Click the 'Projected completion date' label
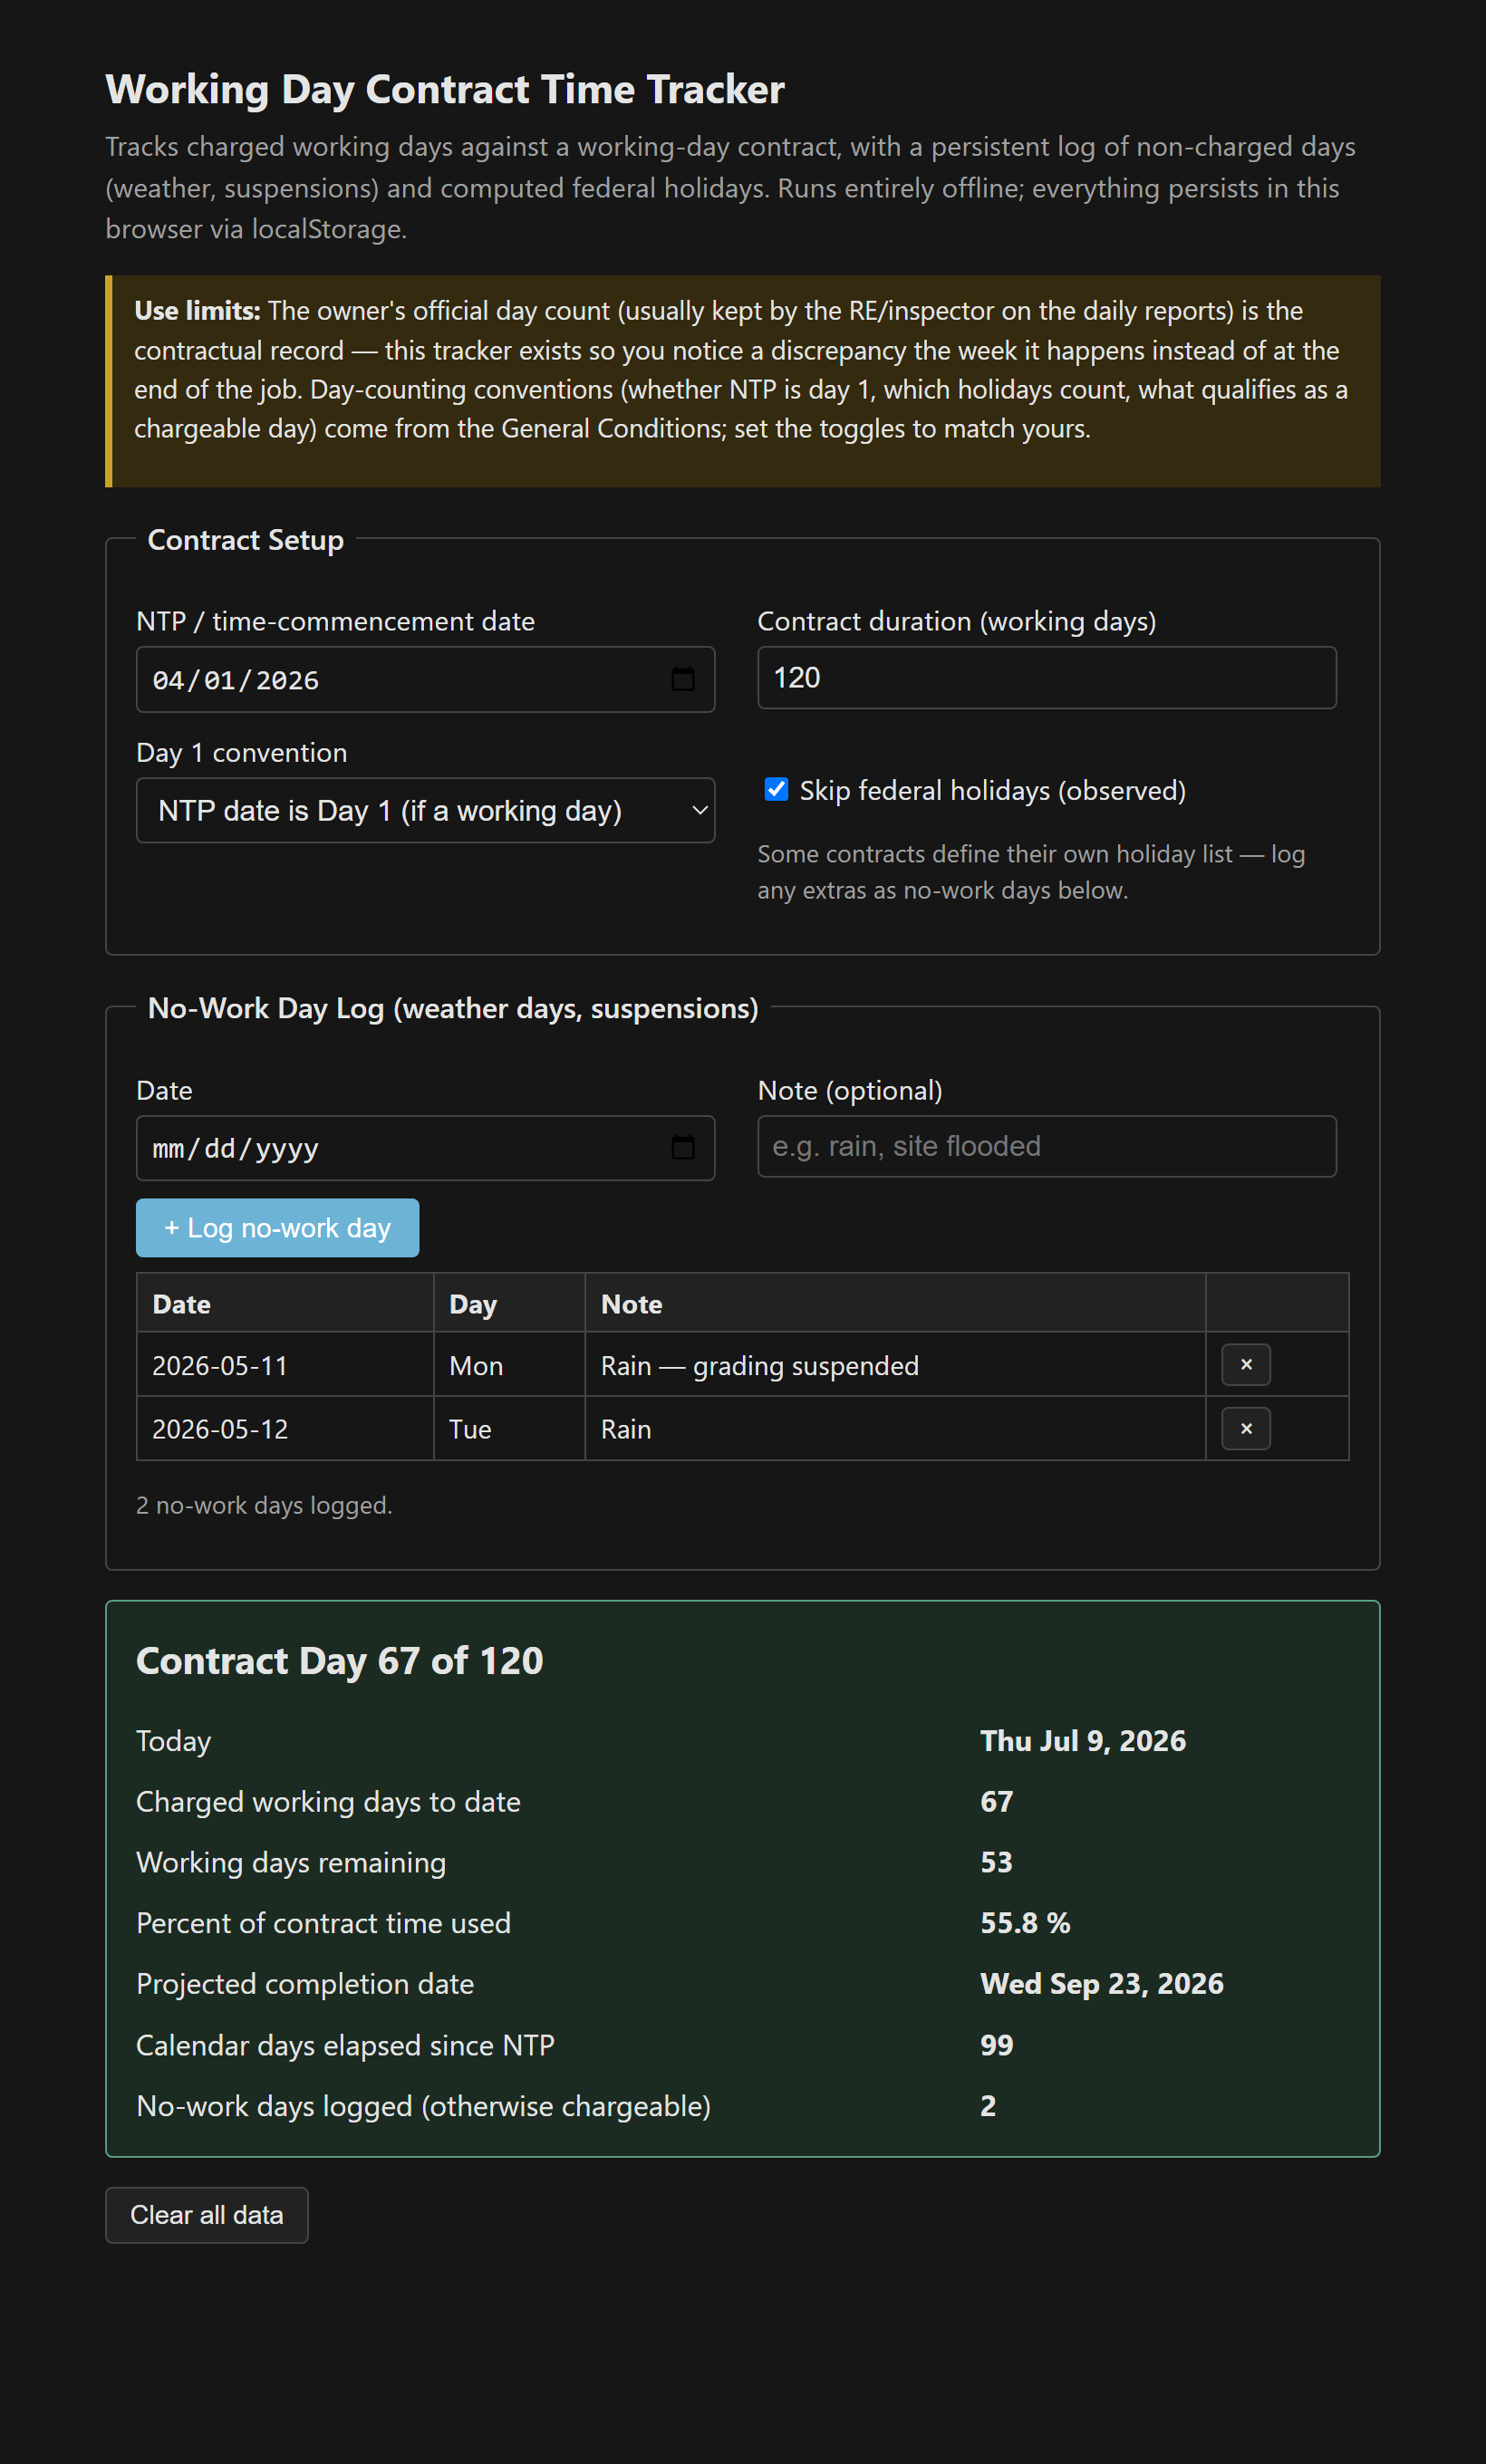 [305, 1984]
